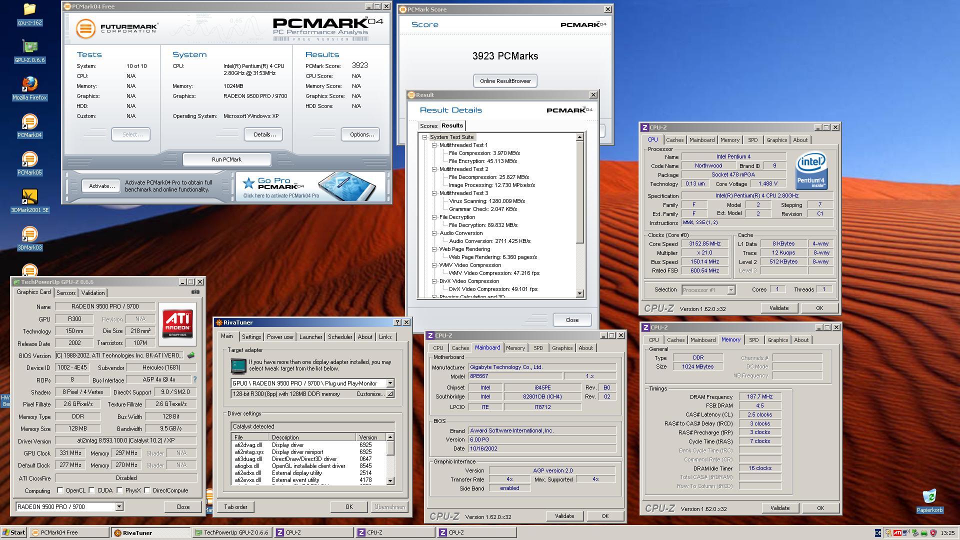960x540 pixels.
Task: Click Validate in the CPU-Z Memory window
Action: (x=779, y=508)
